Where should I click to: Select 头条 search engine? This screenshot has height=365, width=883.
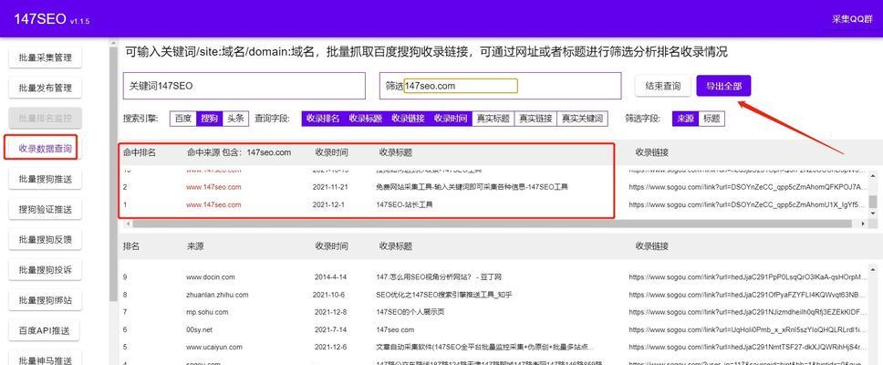(235, 119)
